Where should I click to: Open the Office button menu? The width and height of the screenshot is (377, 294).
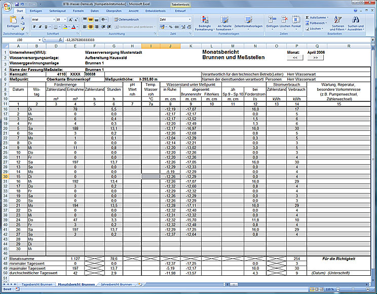pos(7,7)
